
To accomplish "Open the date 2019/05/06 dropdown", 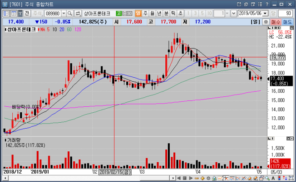I will [x=265, y=14].
